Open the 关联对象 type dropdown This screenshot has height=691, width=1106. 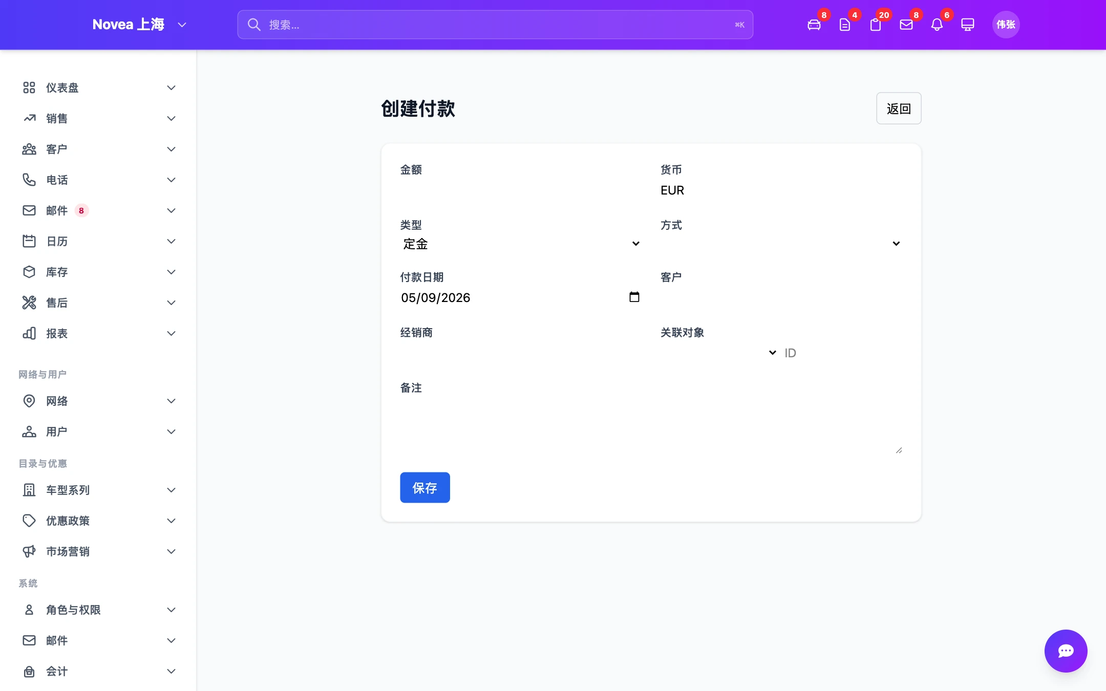point(719,353)
